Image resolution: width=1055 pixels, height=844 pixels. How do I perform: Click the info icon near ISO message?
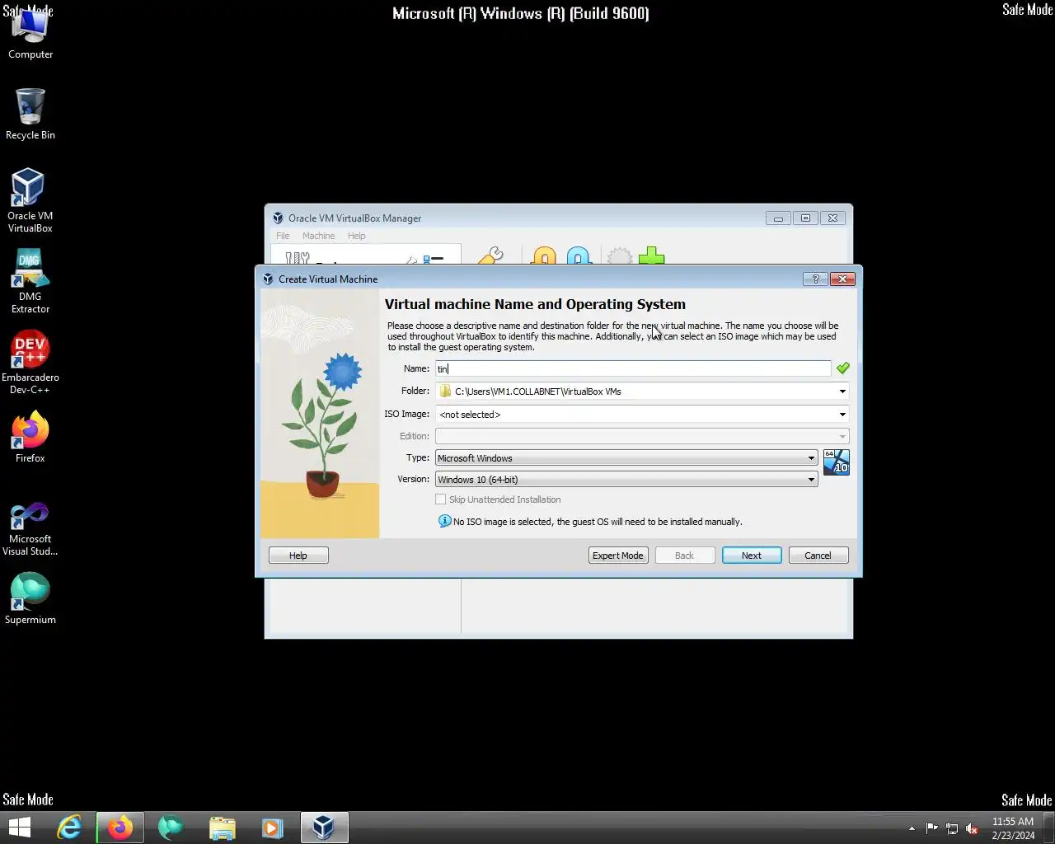coord(444,521)
